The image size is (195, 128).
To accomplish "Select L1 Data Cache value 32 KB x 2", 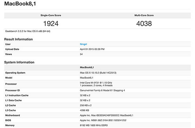I will pos(85,100).
